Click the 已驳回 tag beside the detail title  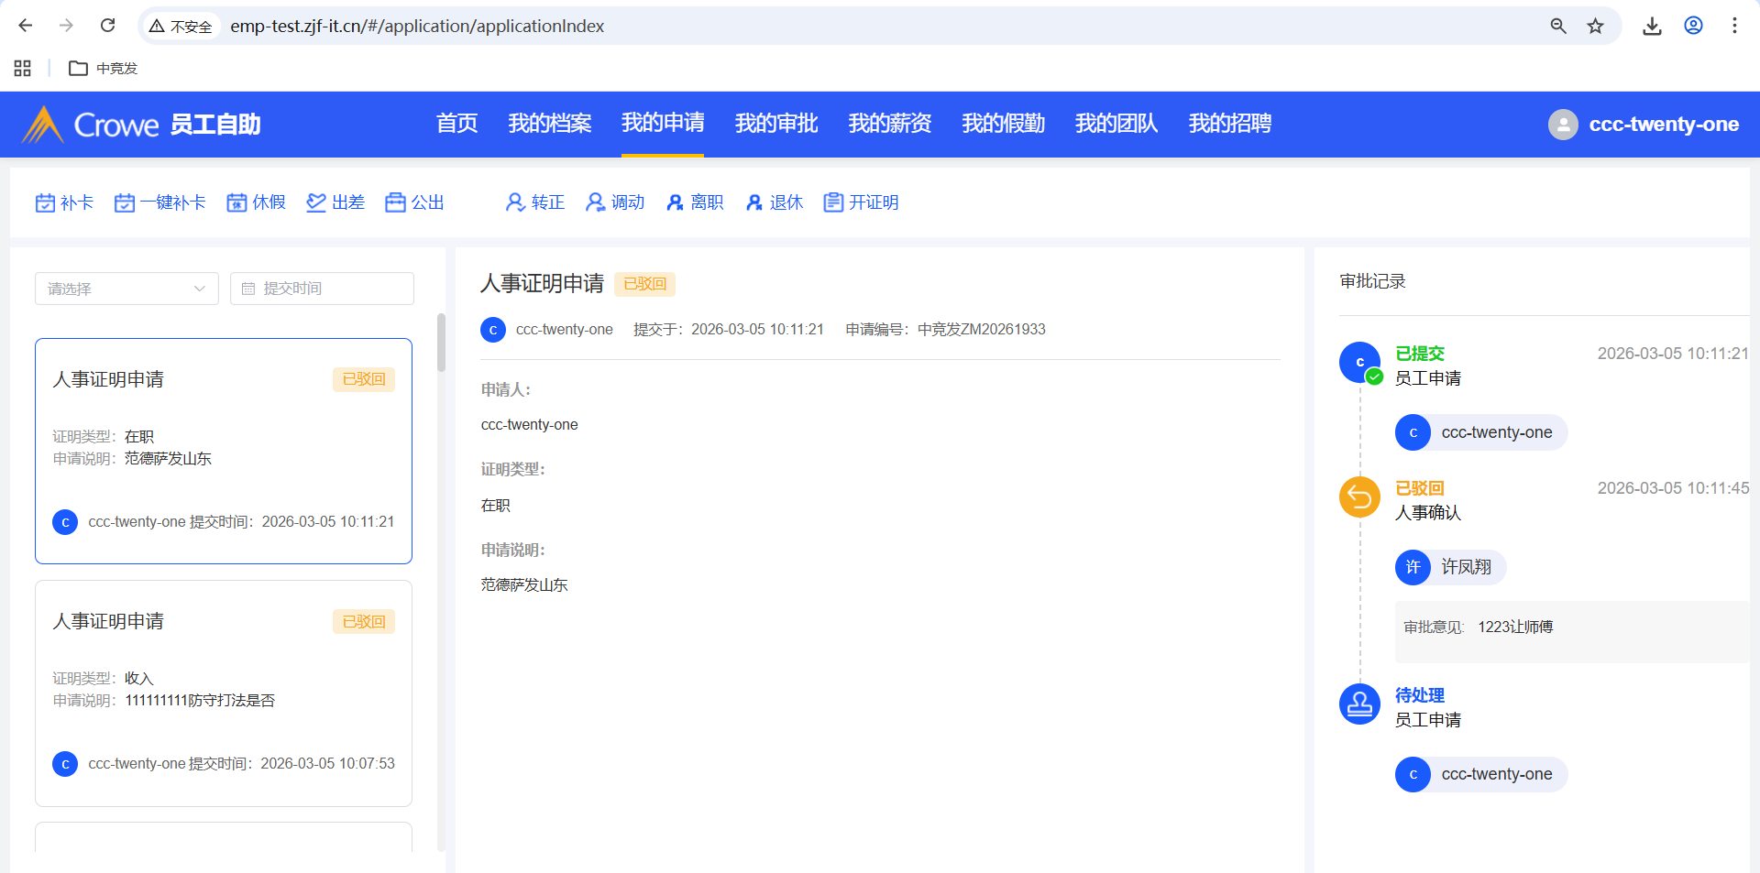click(644, 284)
